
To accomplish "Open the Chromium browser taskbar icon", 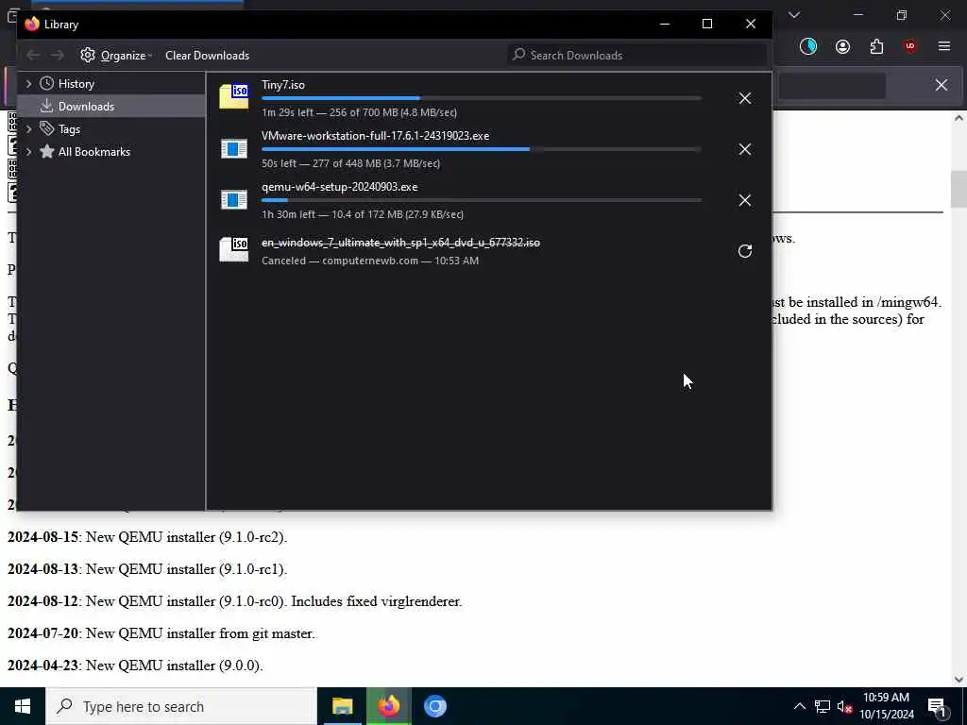I will tap(434, 706).
